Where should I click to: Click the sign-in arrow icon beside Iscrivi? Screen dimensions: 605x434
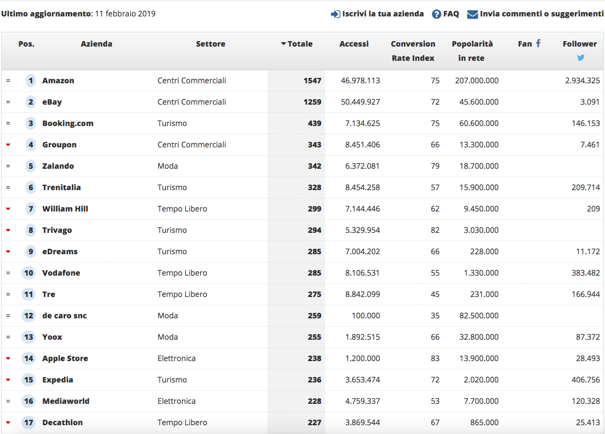[x=335, y=14]
